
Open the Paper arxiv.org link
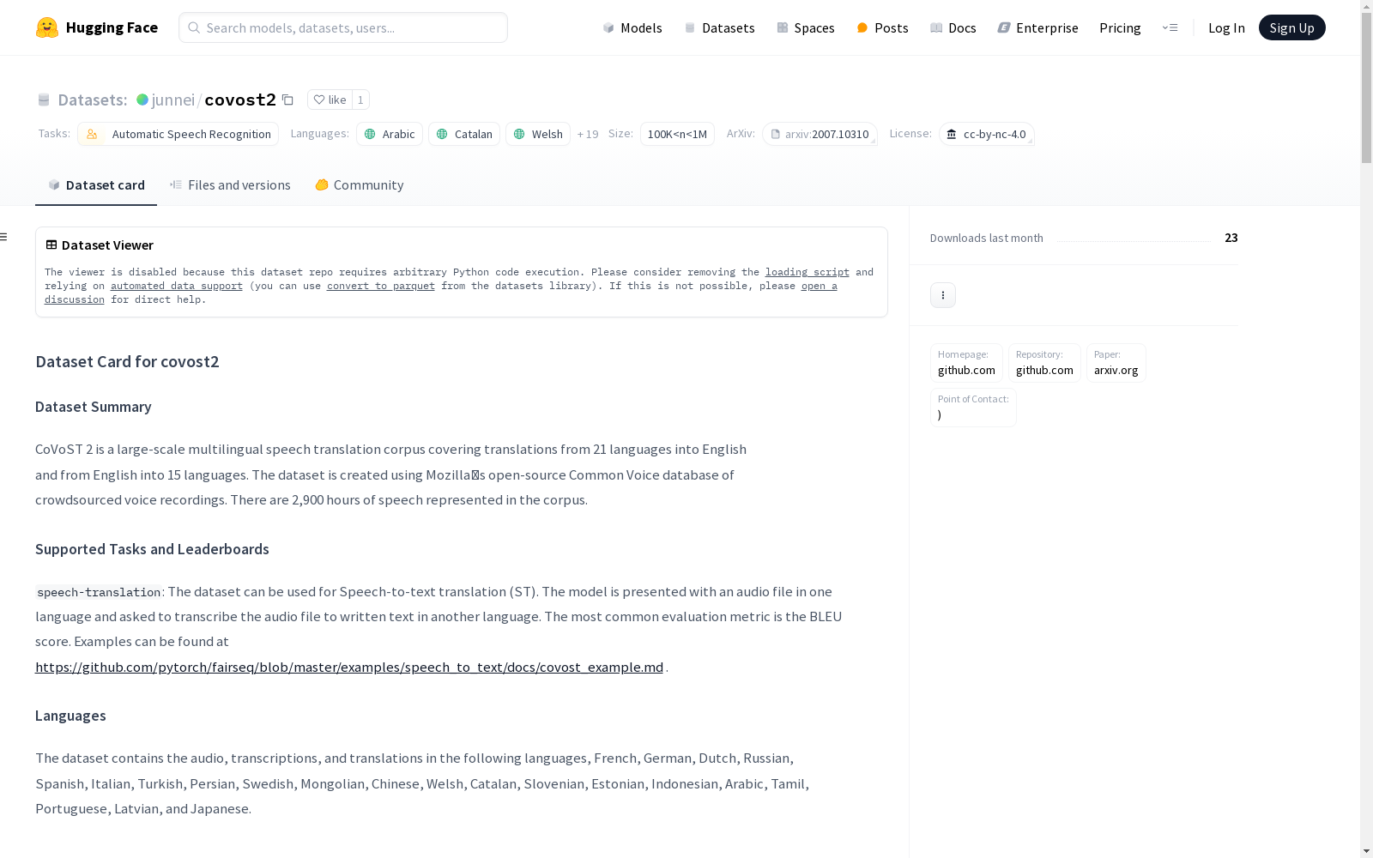point(1116,363)
